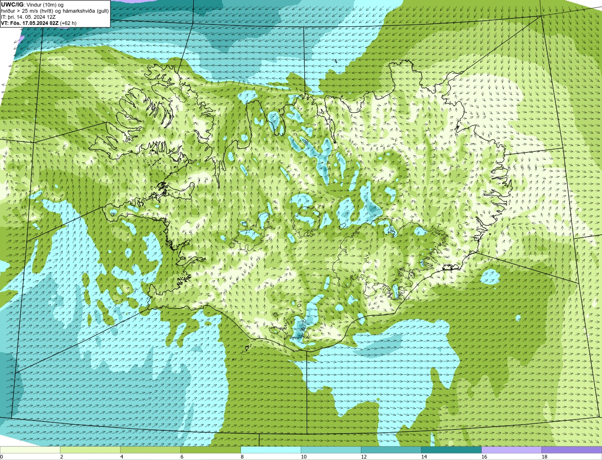Click the legend swatch between 2 and 4
Viewport: 602px width, 460px height.
(90, 450)
